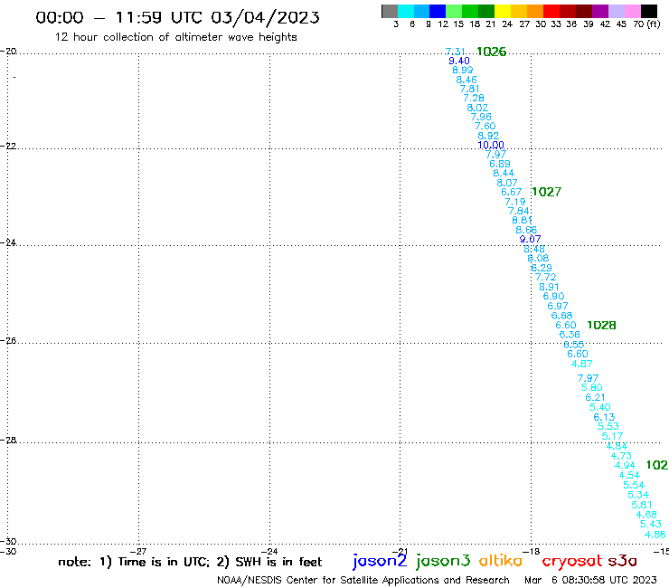669x588 pixels.
Task: Click the 5.43 reading
Action: pos(651,524)
